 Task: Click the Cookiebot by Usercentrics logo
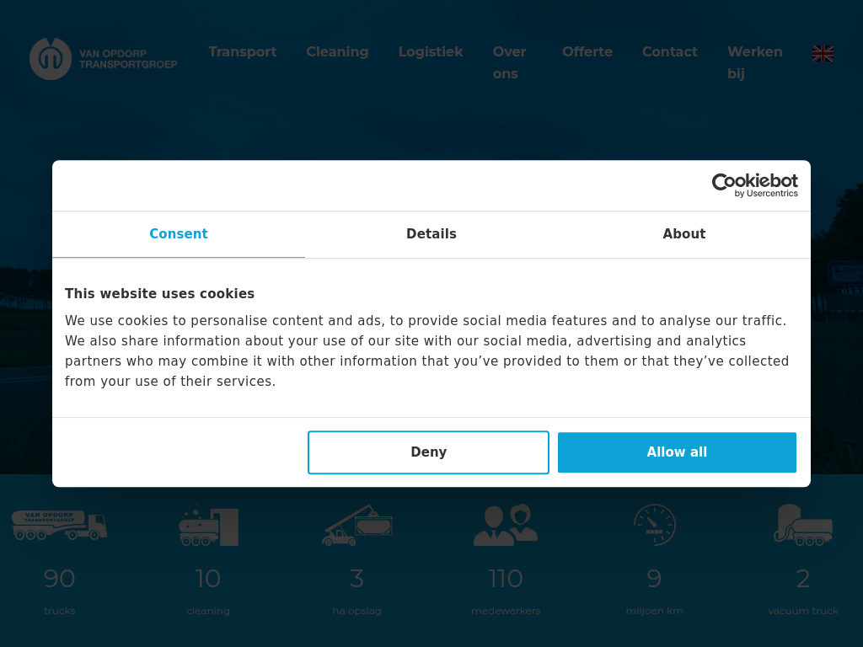[754, 185]
